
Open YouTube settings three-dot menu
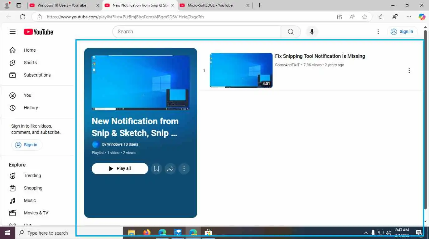pyautogui.click(x=378, y=32)
